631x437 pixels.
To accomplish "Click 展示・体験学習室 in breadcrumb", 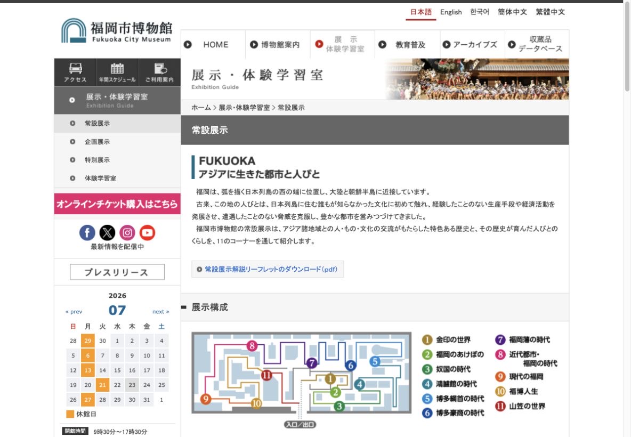I will pyautogui.click(x=244, y=108).
